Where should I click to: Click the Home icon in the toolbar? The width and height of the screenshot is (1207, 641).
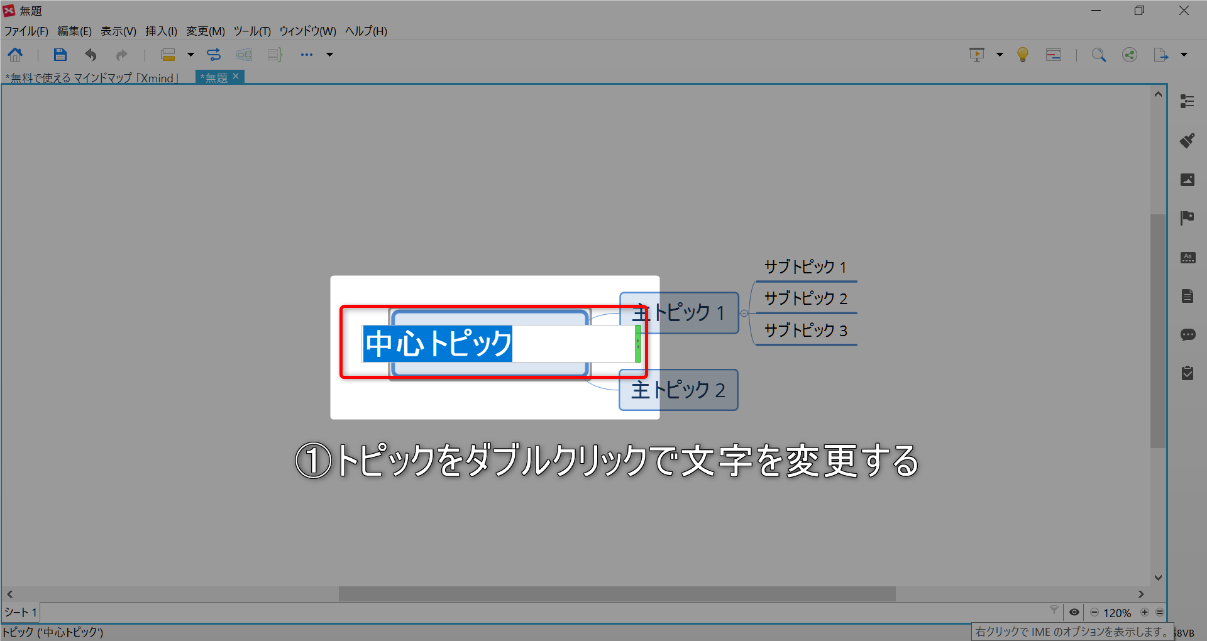click(15, 55)
